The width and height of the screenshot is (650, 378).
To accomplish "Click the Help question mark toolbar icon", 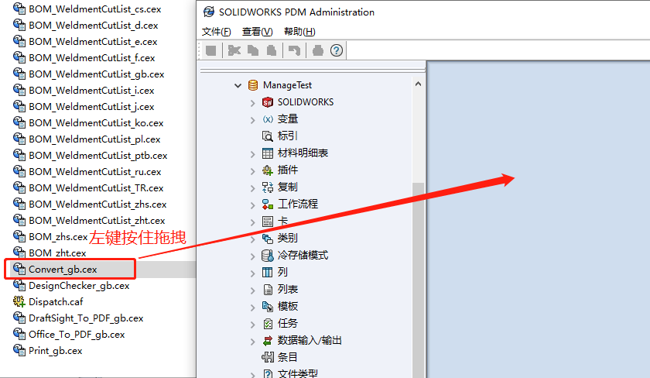I will [337, 50].
